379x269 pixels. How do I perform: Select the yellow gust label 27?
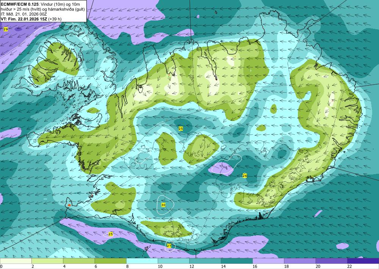tap(169, 246)
